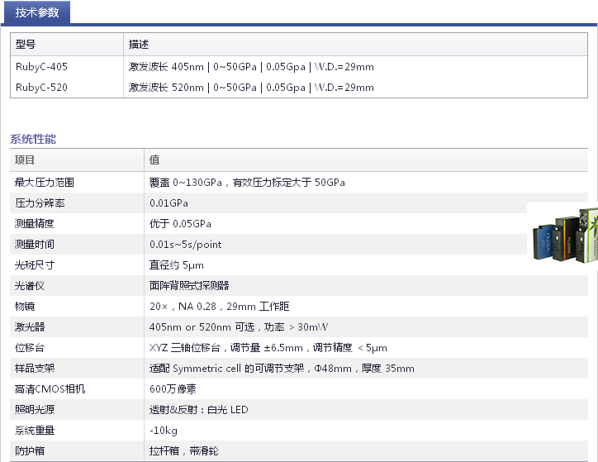Click the RubyC-405 model name
Image resolution: width=598 pixels, height=462 pixels.
(41, 67)
